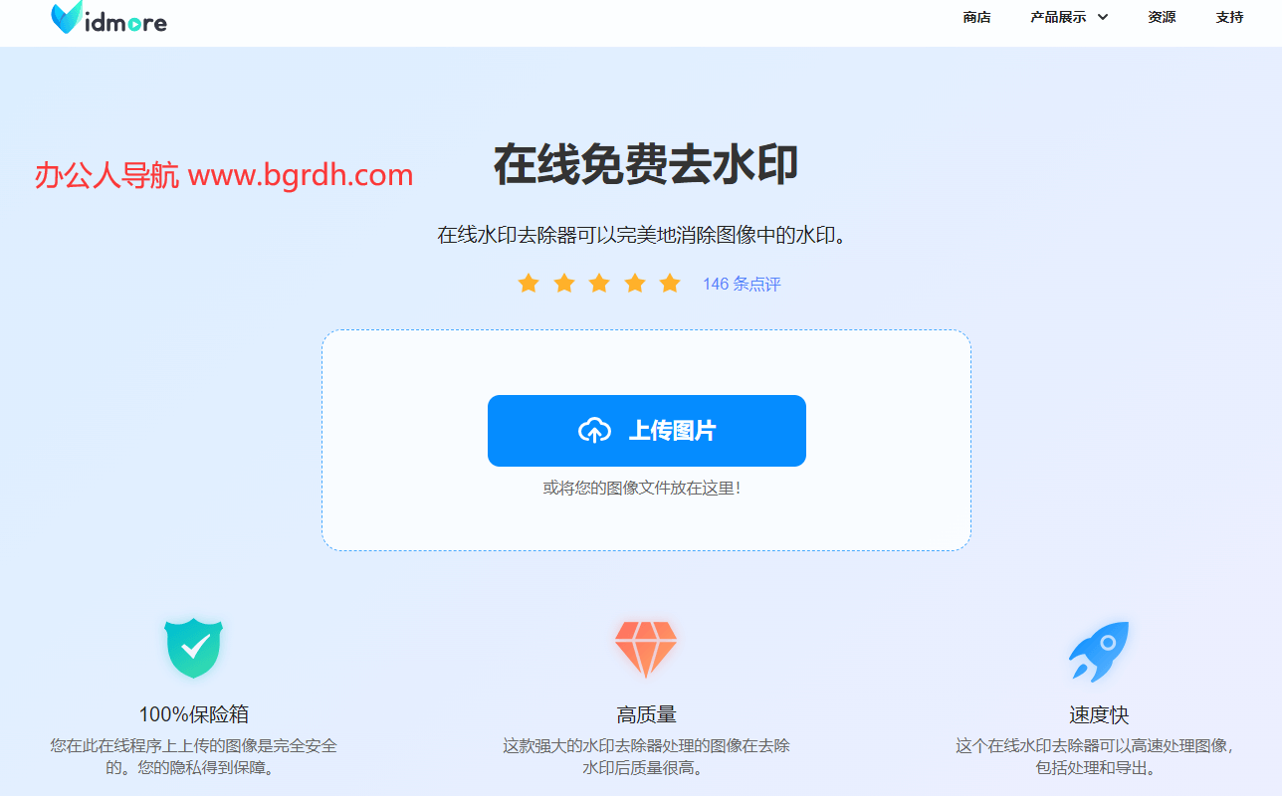Image resolution: width=1282 pixels, height=796 pixels.
Task: Click the cloud upload icon
Action: 594,431
